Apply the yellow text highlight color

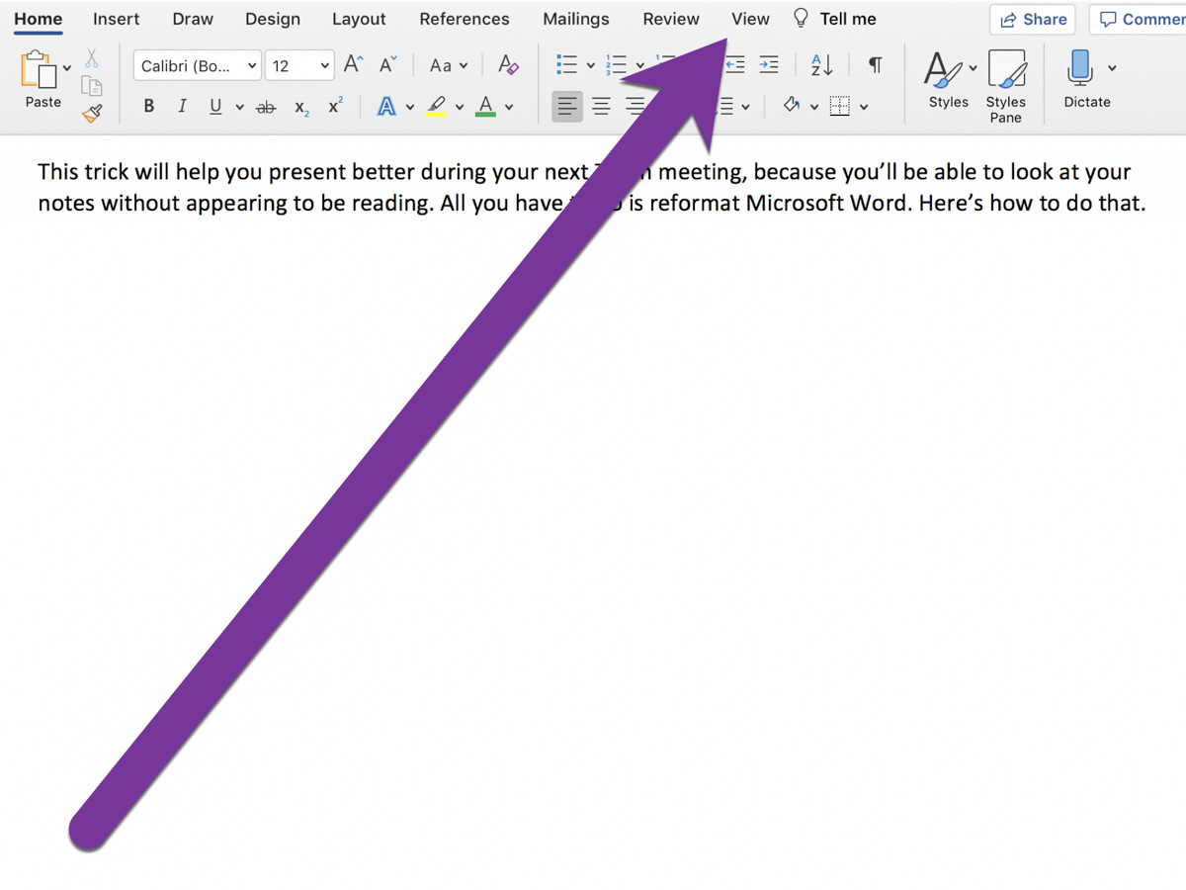(x=437, y=107)
